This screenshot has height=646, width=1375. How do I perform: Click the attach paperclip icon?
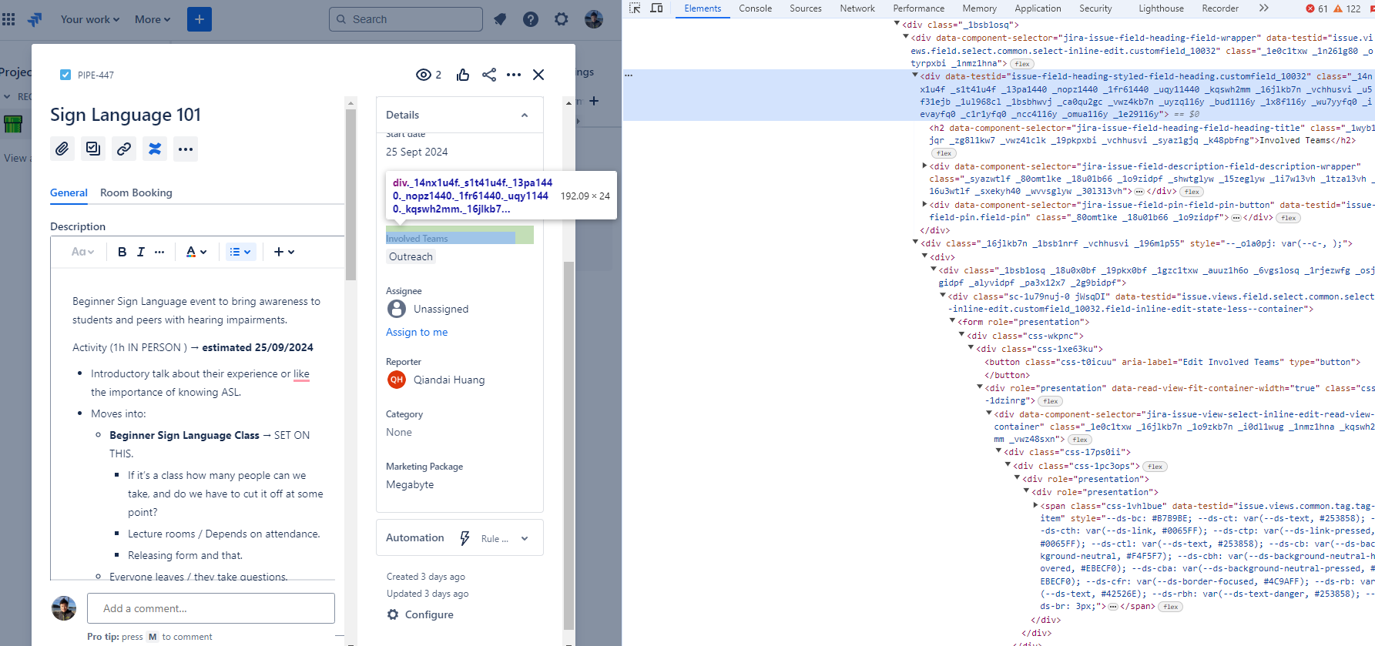point(62,149)
